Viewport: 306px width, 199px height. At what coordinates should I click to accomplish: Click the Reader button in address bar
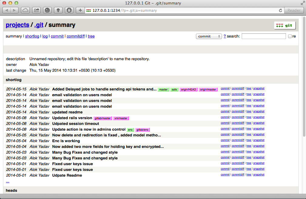(294, 10)
